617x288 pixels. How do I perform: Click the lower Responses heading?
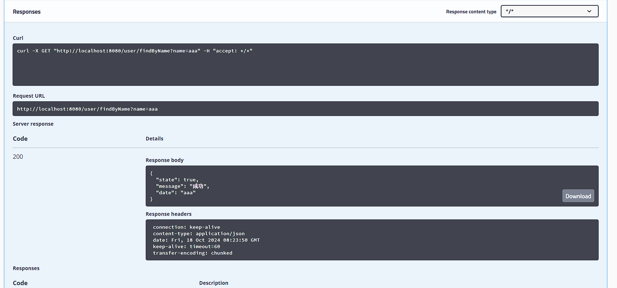[26, 268]
